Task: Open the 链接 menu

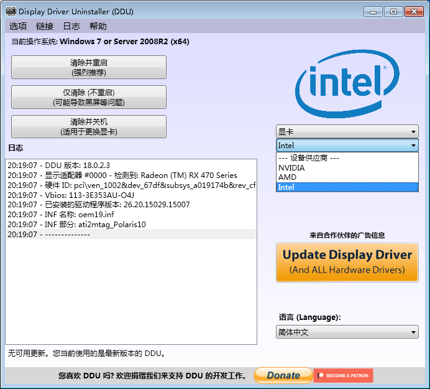Action: click(x=44, y=26)
